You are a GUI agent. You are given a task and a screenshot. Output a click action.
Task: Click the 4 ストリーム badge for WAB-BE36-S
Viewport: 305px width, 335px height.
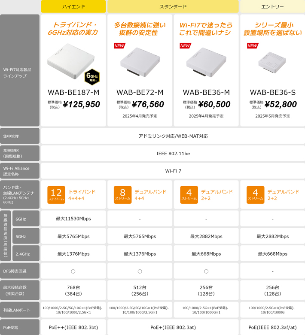coord(255,195)
